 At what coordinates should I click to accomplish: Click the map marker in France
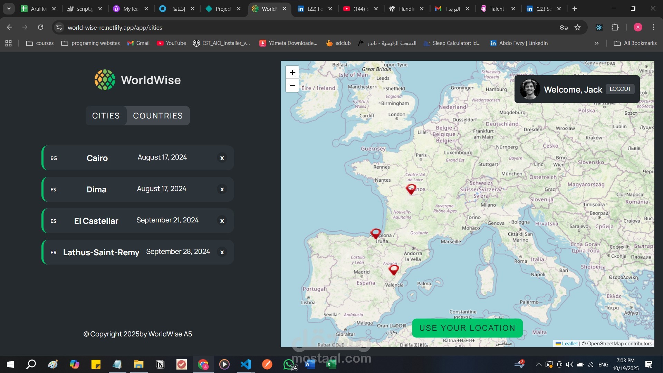(411, 189)
